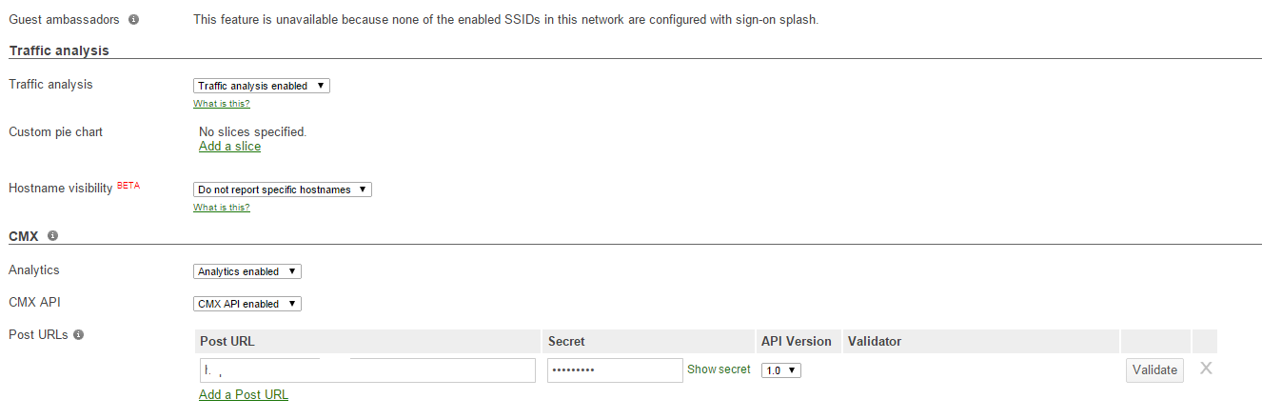Open What is this under Hostname visibility

coord(221,208)
